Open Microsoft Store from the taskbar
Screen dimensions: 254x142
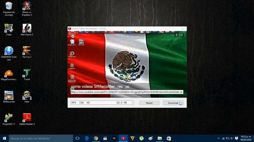(x=169, y=138)
